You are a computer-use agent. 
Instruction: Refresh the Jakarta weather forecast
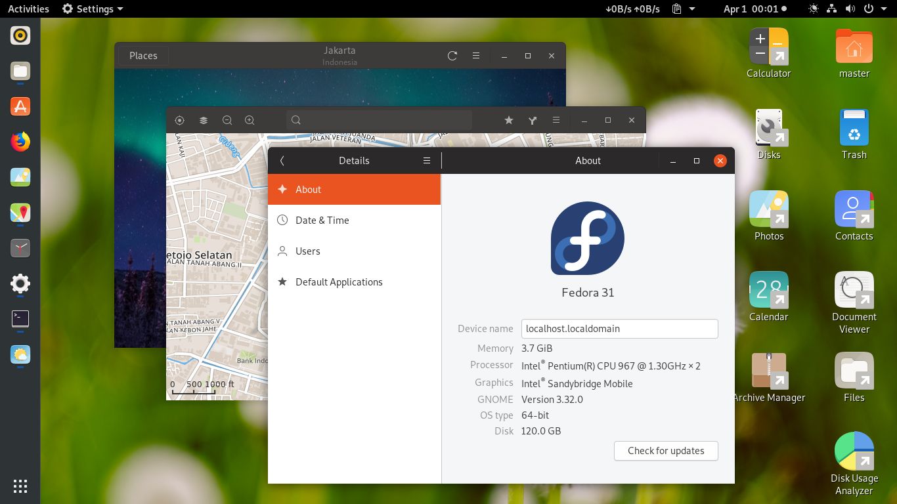[452, 56]
